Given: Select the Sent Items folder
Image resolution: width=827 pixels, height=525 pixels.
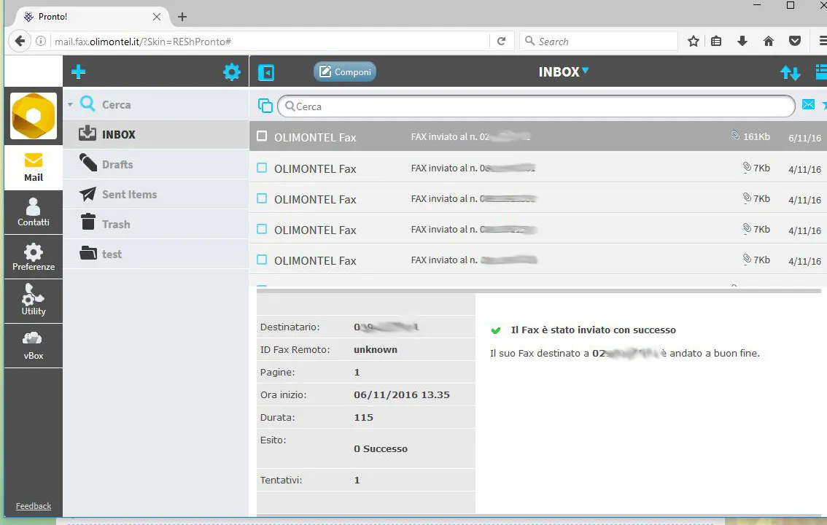Looking at the screenshot, I should pos(128,195).
